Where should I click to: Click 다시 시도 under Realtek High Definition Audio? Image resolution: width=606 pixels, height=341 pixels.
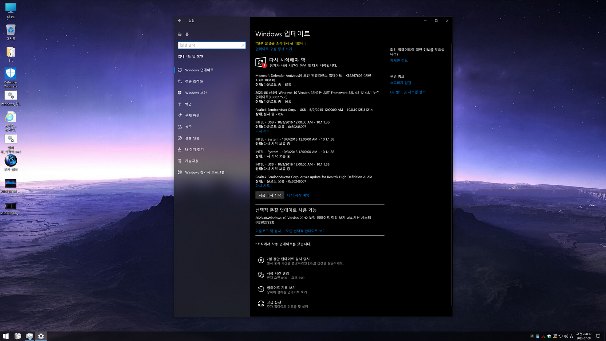[x=263, y=186]
